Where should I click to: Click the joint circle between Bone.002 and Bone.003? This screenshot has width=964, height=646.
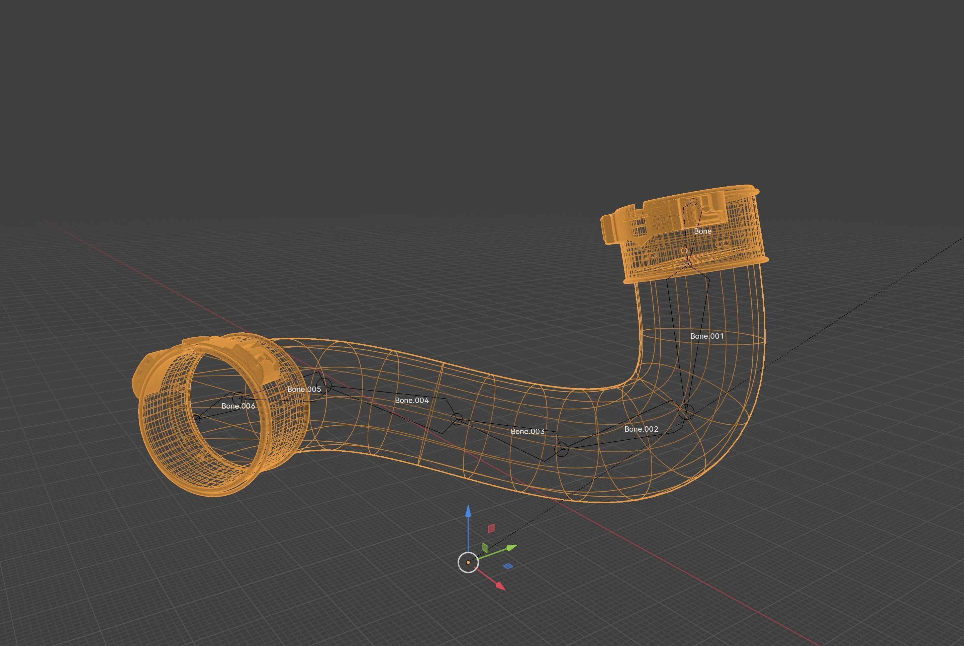561,449
